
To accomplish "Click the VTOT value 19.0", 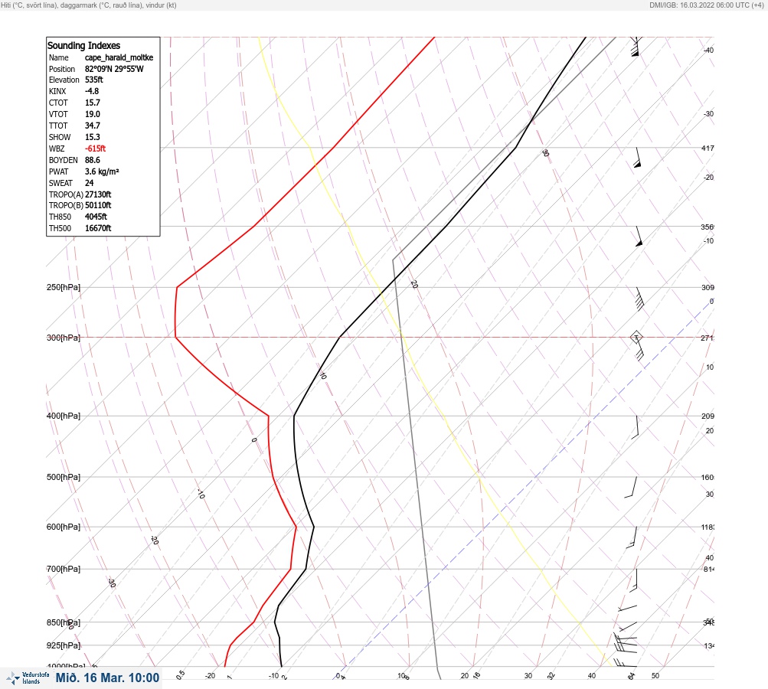I will pyautogui.click(x=92, y=114).
